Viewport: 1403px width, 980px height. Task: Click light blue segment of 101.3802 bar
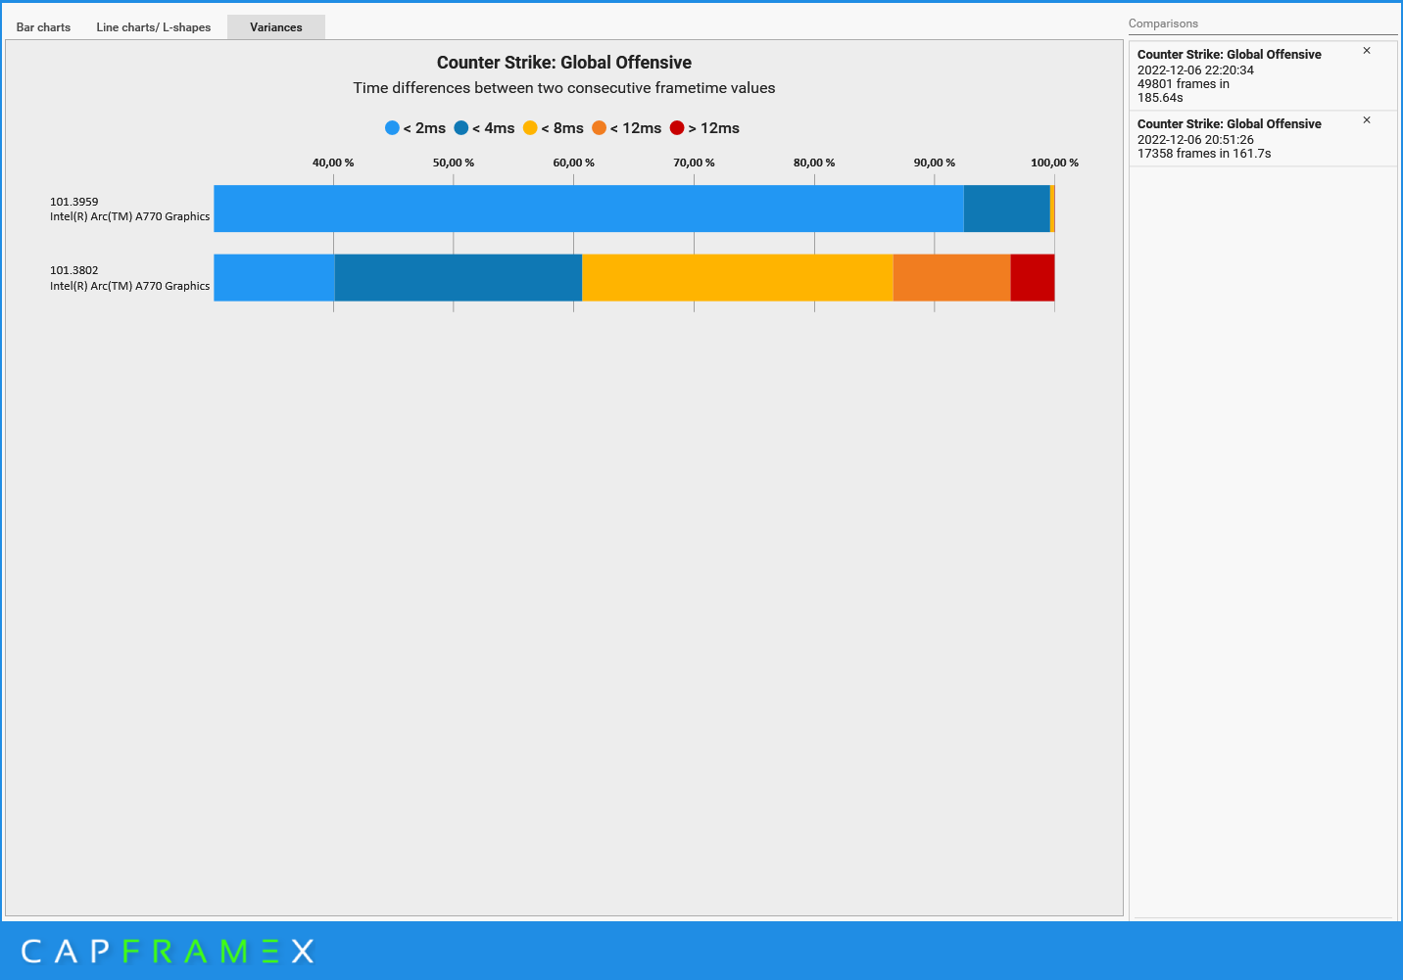(274, 278)
